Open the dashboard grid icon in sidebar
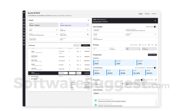The height and width of the screenshot is (111, 183). (24, 19)
